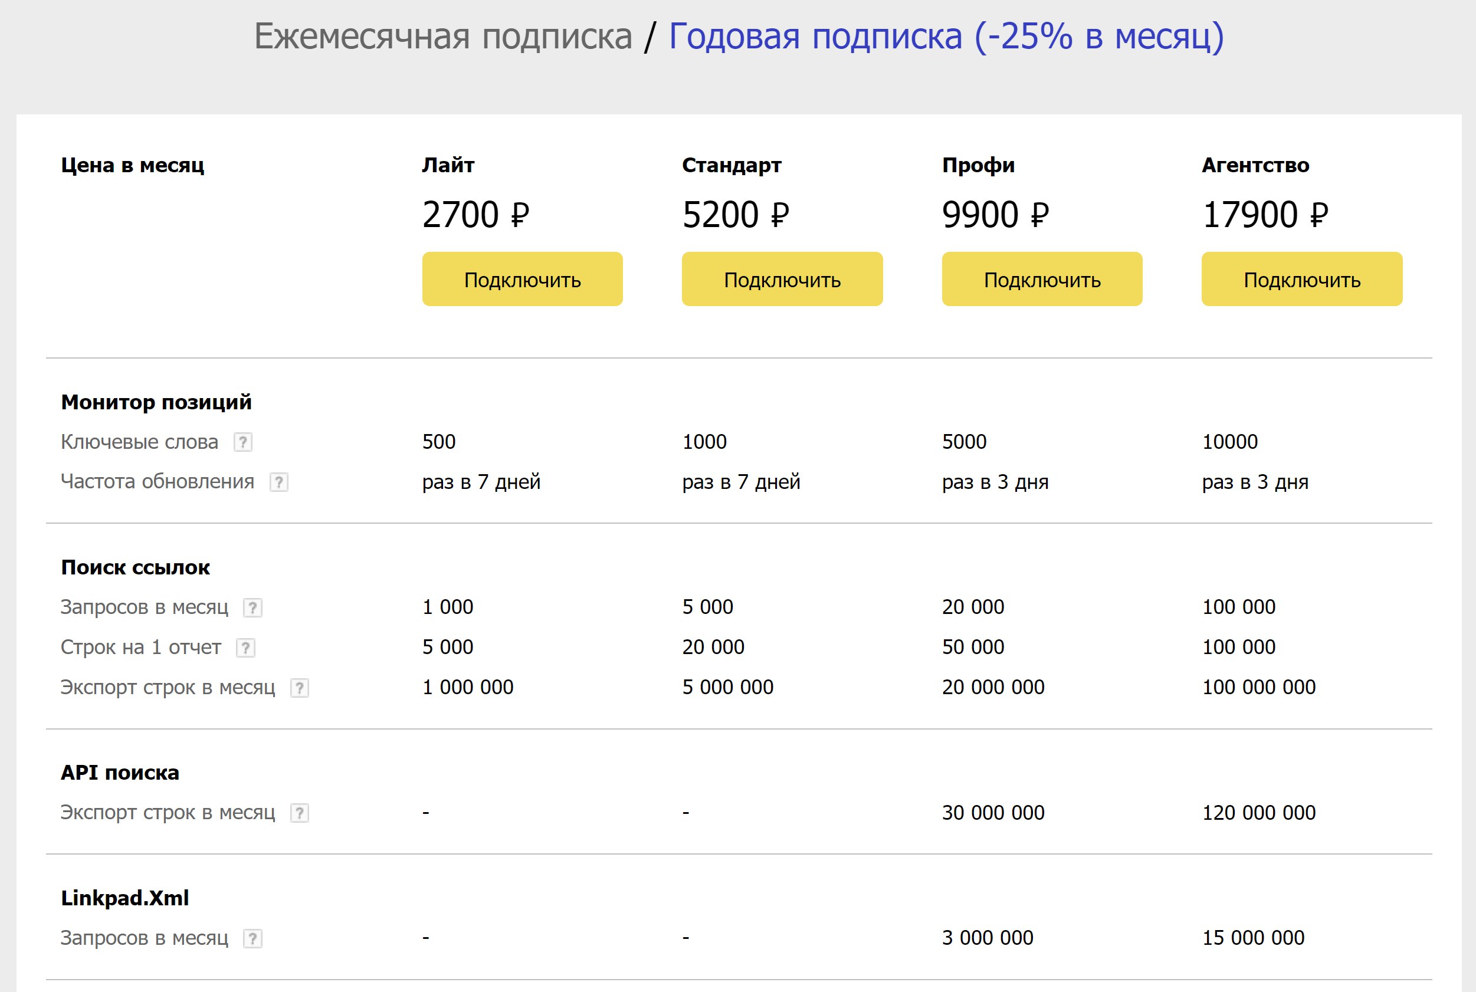Click the Поиск ссылок section heading
This screenshot has width=1476, height=992.
click(136, 567)
